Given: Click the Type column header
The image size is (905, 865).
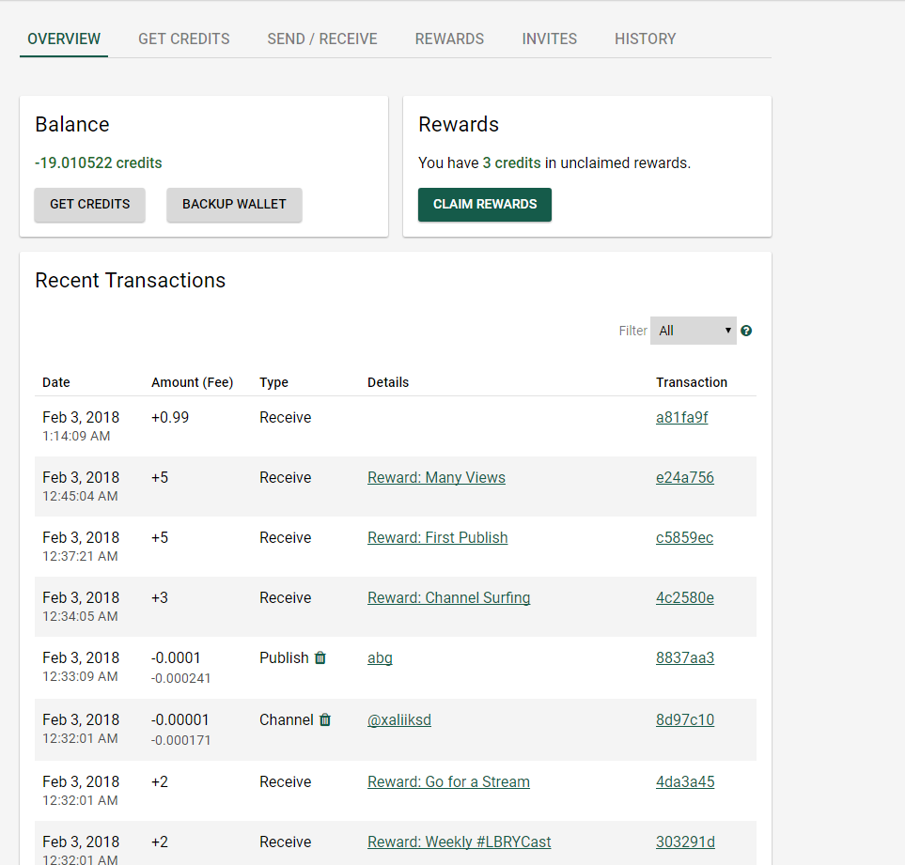Looking at the screenshot, I should tap(273, 382).
